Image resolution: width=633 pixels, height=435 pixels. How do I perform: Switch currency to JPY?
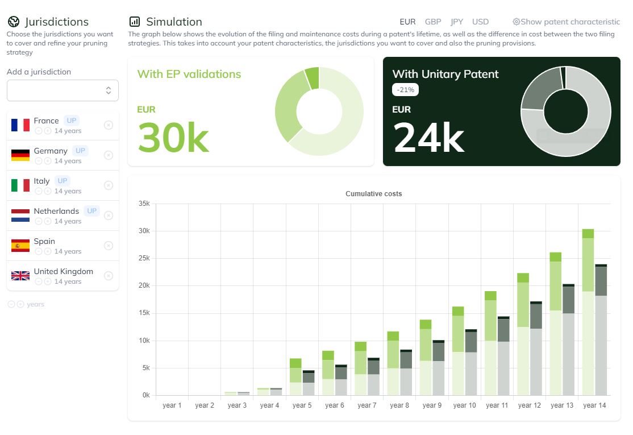[x=457, y=22]
